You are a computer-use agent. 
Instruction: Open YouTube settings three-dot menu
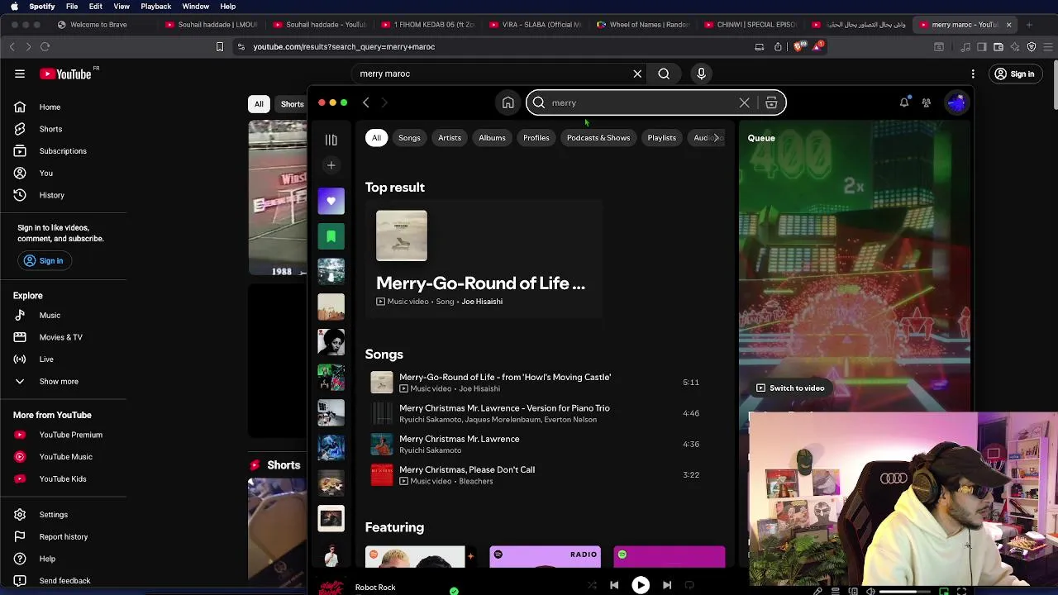click(973, 74)
